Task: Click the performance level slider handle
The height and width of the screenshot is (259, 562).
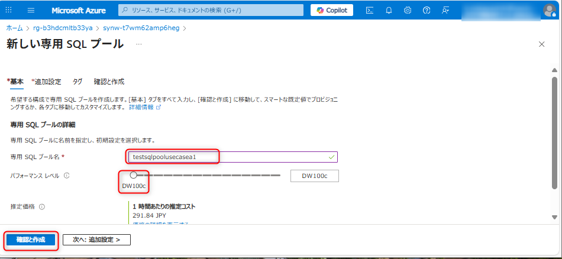Action: [133, 175]
